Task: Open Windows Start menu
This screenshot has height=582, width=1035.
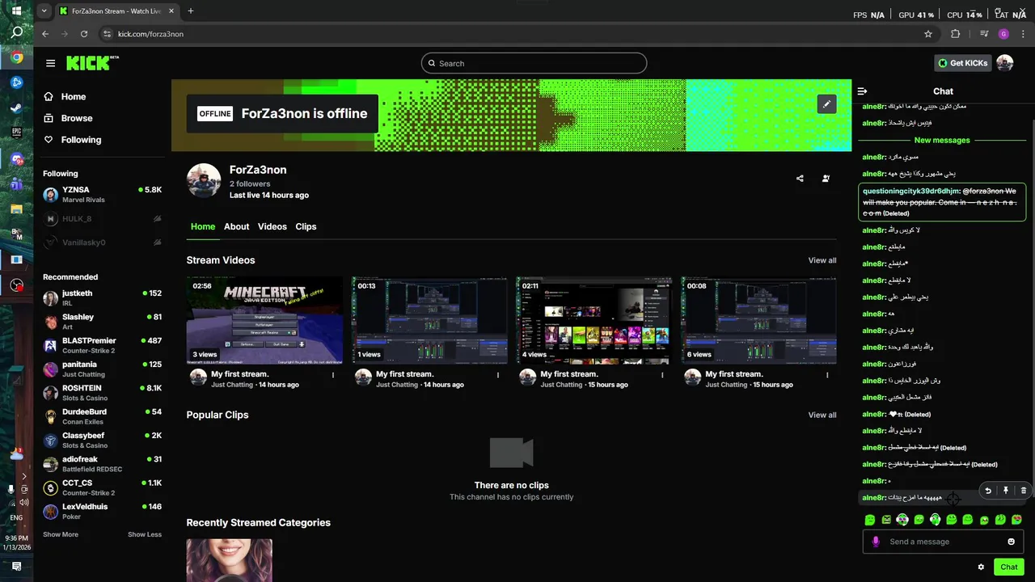Action: pos(16,11)
